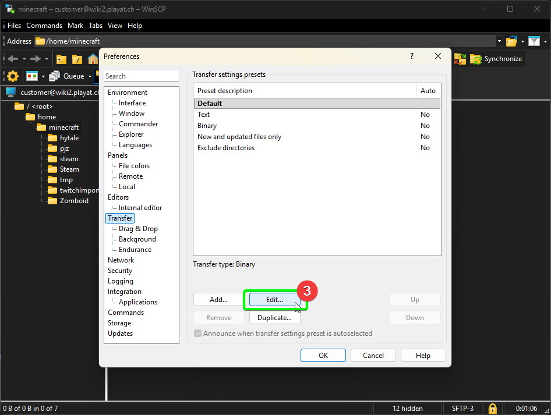This screenshot has width=551, height=415.
Task: Open the Commands menu
Action: (x=44, y=26)
